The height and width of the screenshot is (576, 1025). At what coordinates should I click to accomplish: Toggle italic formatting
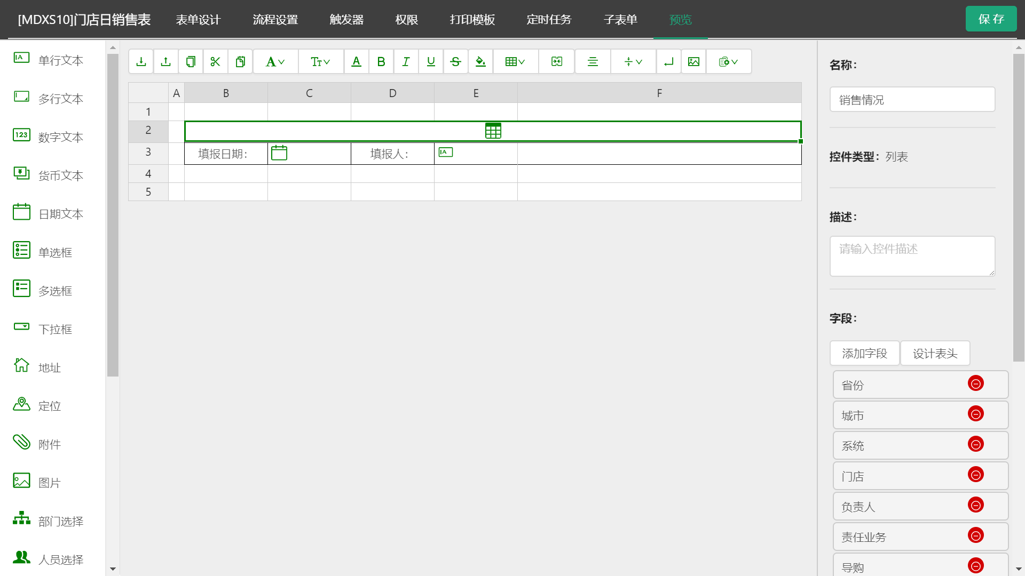pyautogui.click(x=406, y=62)
